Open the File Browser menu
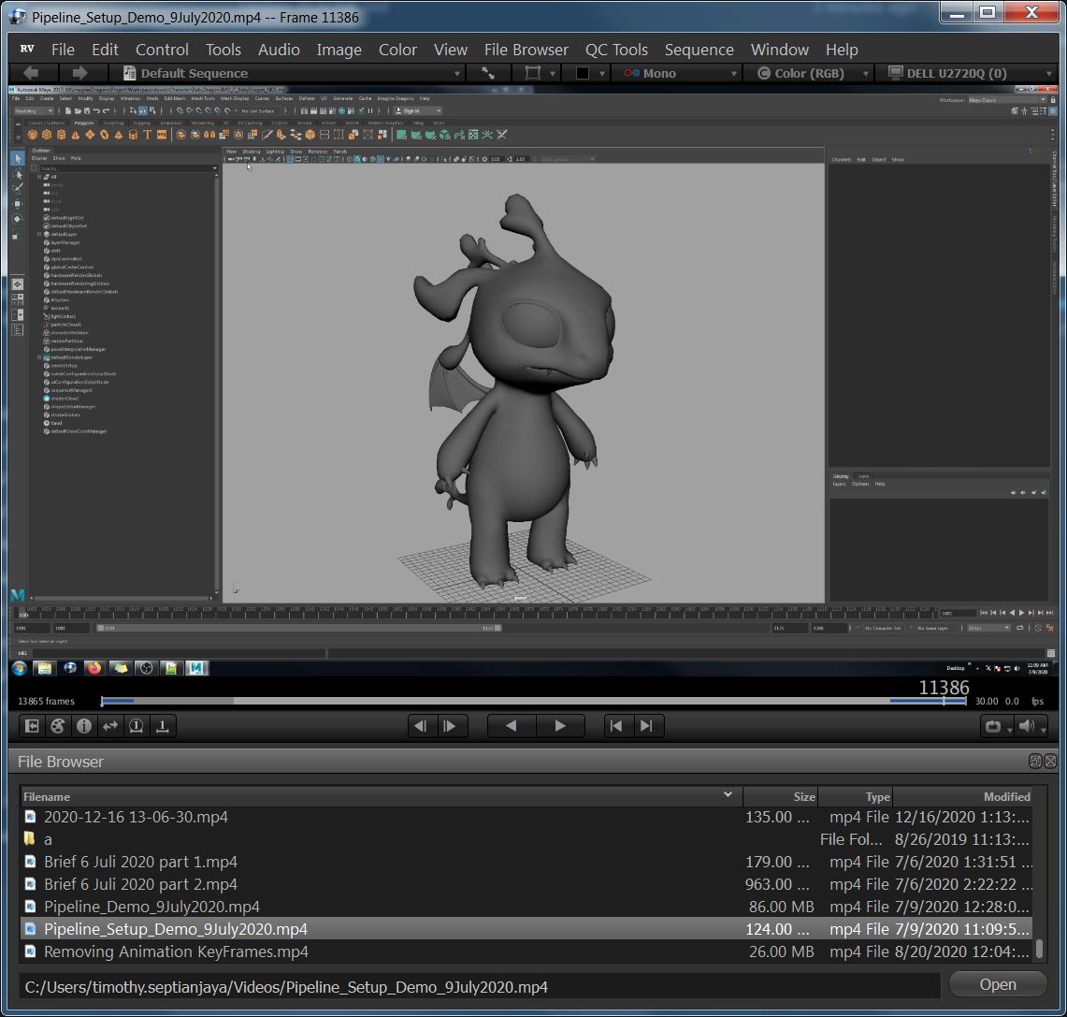This screenshot has height=1017, width=1067. click(x=526, y=50)
